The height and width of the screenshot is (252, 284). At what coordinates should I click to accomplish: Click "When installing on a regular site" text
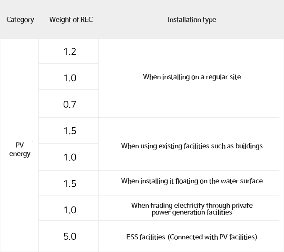pos(192,77)
